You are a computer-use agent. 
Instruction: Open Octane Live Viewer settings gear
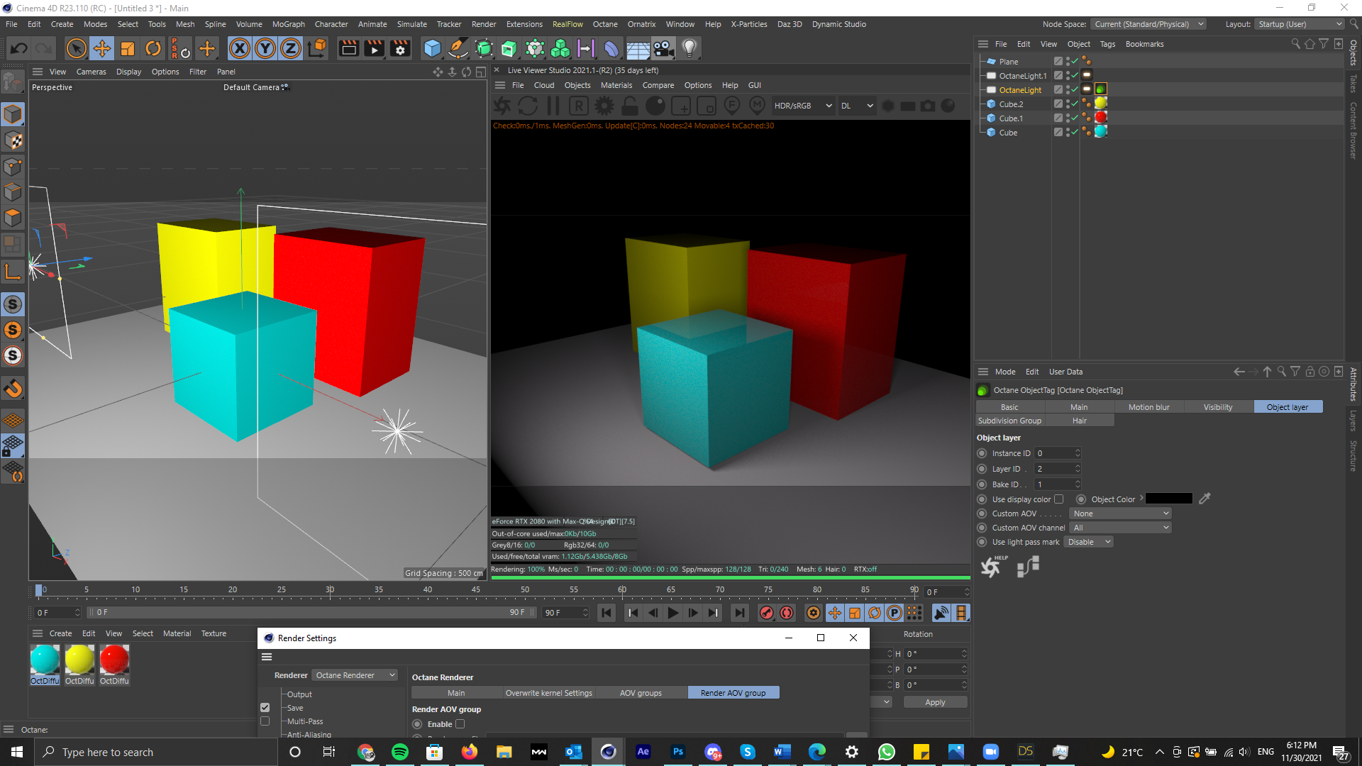tap(604, 106)
